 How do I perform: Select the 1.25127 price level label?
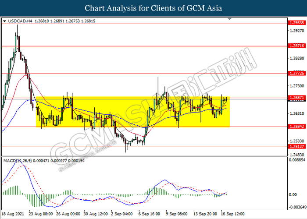tap(297, 146)
